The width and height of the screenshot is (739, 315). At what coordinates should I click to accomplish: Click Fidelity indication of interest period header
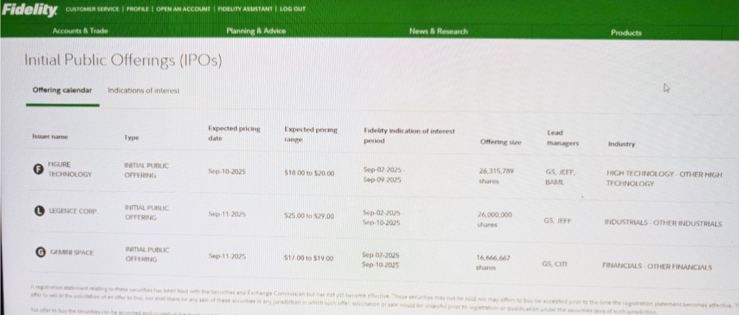pyautogui.click(x=409, y=136)
